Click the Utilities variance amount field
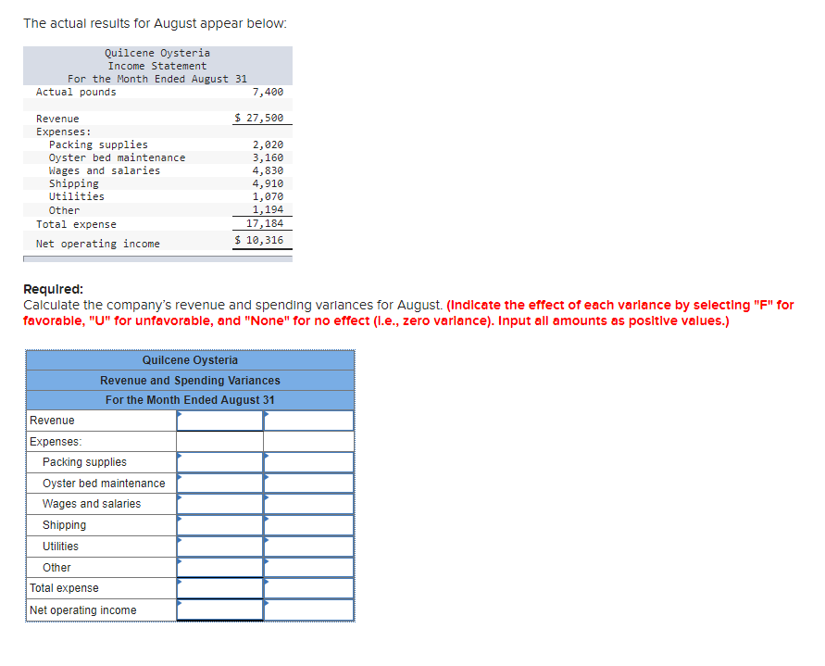 [219, 546]
